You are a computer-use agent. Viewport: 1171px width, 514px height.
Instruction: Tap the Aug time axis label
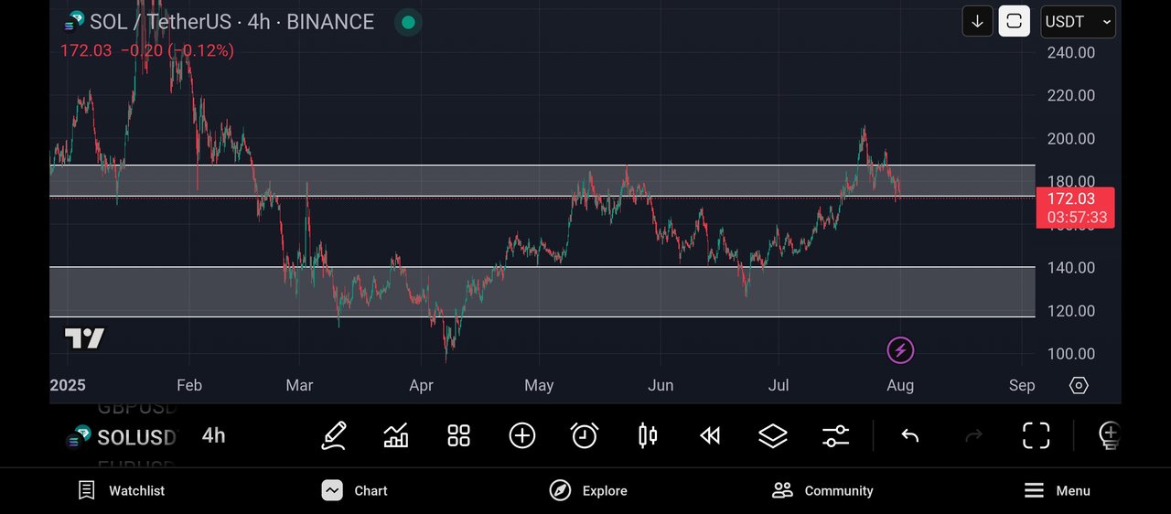(900, 385)
